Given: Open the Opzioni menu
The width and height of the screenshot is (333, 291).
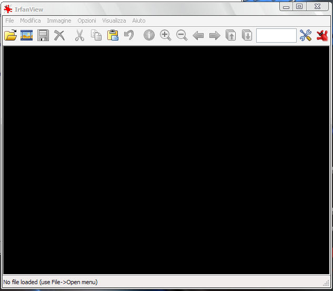Looking at the screenshot, I should (87, 21).
